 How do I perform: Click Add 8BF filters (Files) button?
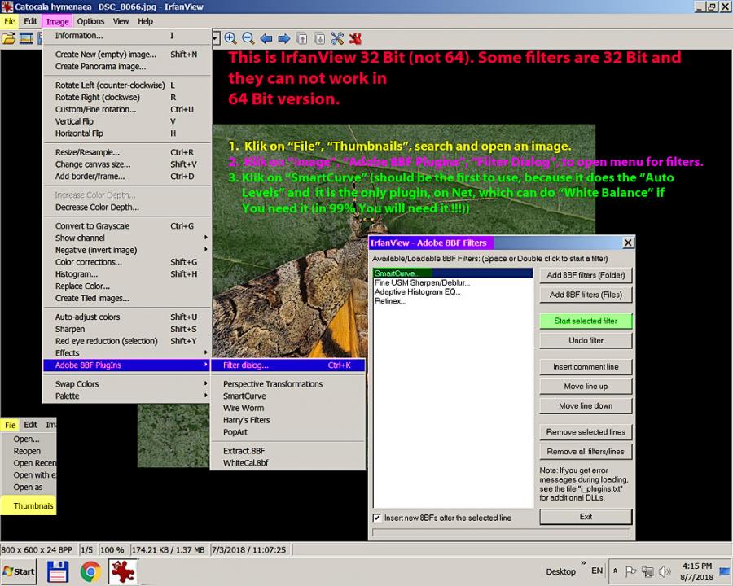[x=586, y=295]
